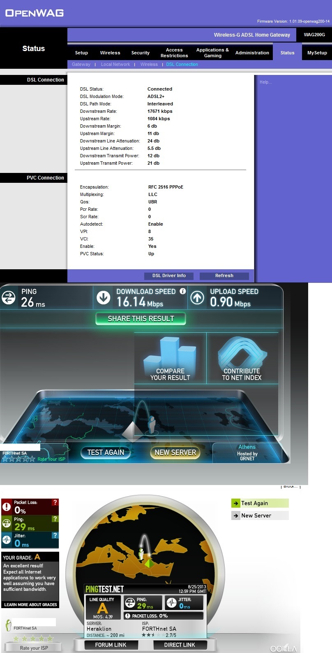Click the Ookla logo
Screen dimensions: 332x653
click(x=283, y=648)
